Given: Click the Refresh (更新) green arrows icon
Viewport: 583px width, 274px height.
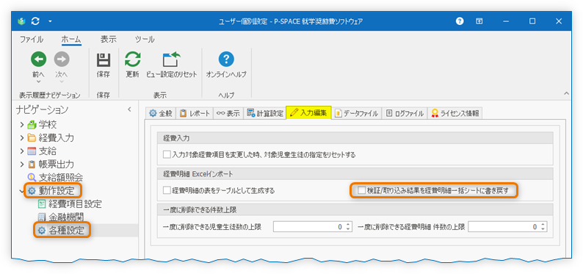Looking at the screenshot, I should (132, 59).
